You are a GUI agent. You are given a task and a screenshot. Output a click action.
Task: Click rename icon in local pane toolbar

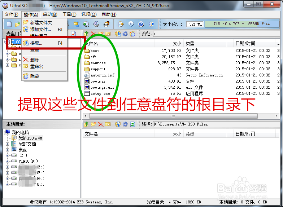click(108, 124)
